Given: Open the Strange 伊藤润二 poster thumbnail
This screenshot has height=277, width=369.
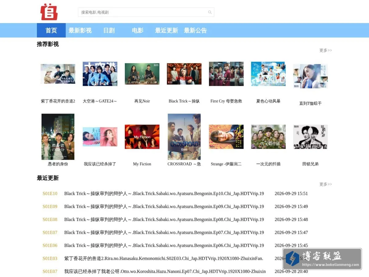Looking at the screenshot, I should tap(226, 137).
